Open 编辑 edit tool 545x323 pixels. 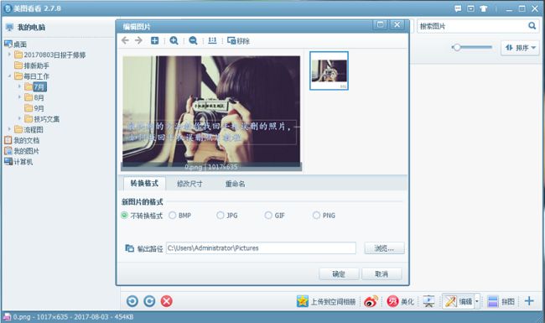pos(459,301)
